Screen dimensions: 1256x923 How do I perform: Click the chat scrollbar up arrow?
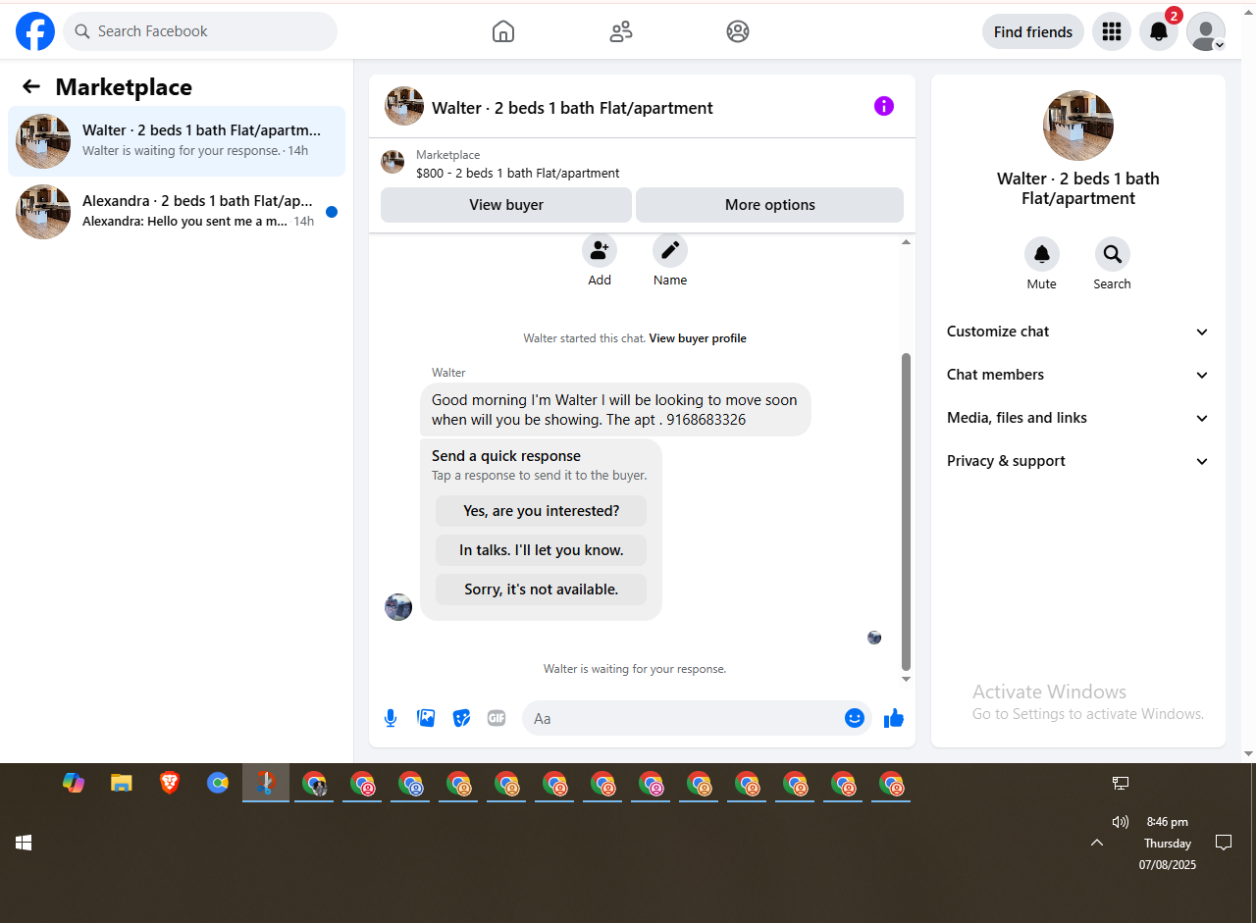point(906,241)
